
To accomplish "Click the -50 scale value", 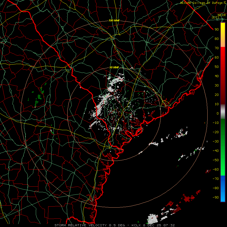I will (216, 160).
